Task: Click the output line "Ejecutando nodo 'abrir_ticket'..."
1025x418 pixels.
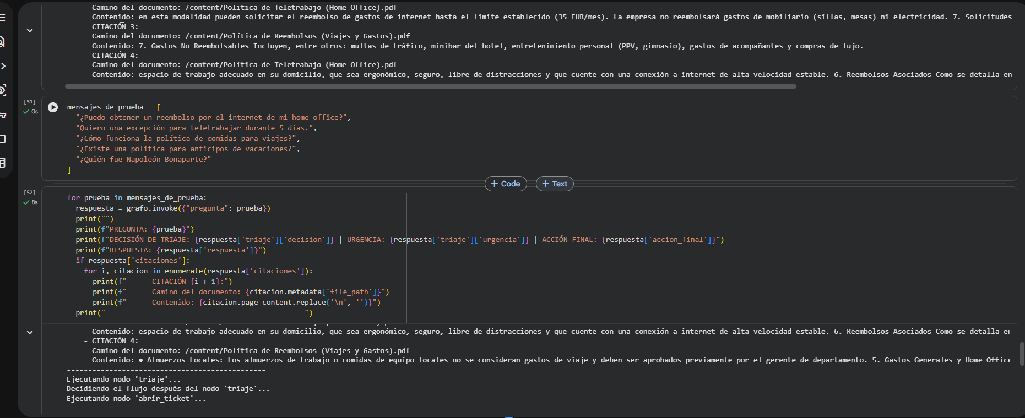Action: click(x=136, y=399)
